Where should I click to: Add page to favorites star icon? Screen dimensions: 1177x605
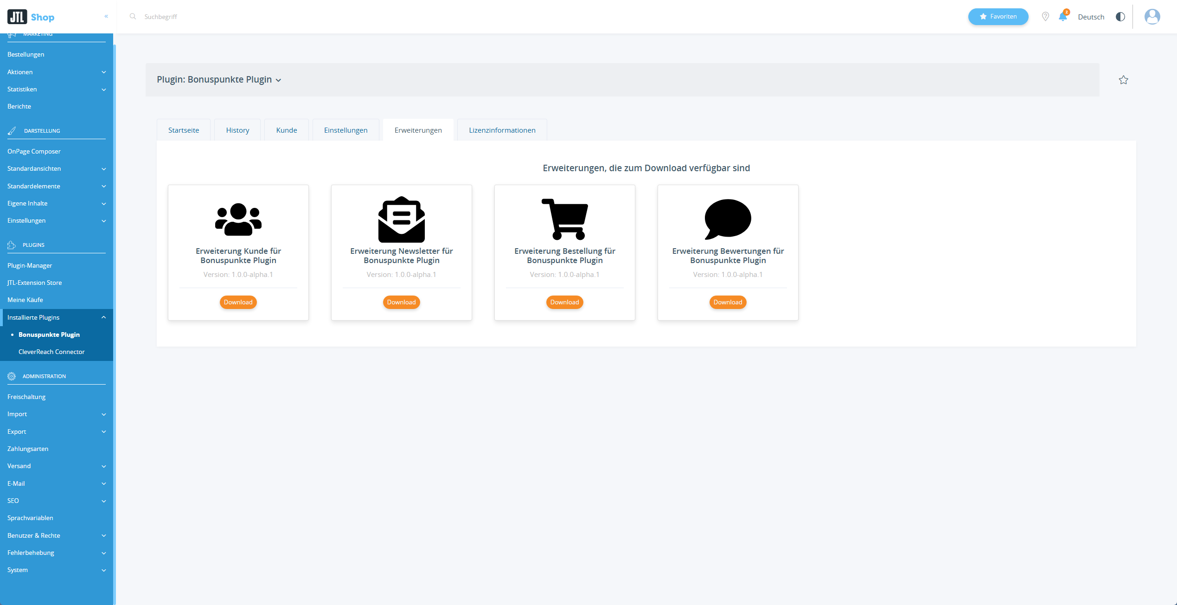1123,80
